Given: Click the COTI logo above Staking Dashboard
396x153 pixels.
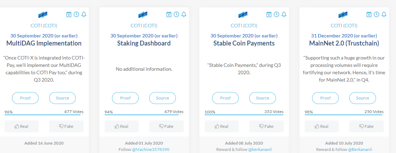Looking at the screenshot, I should point(143,15).
